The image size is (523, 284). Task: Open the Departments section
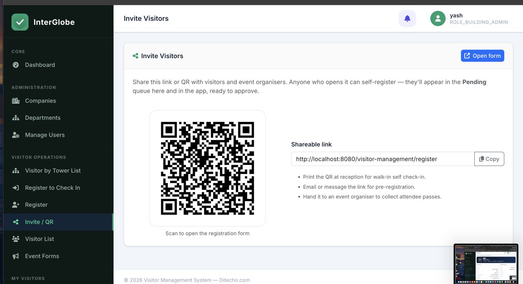tap(58, 118)
